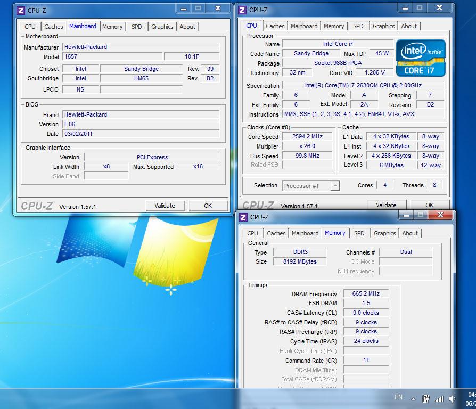Click OK button in Mainboard window
476x409 pixels.
click(x=208, y=206)
